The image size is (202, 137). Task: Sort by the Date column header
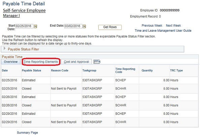5,71
